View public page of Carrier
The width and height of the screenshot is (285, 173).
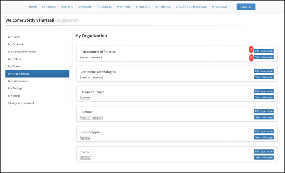point(264,157)
